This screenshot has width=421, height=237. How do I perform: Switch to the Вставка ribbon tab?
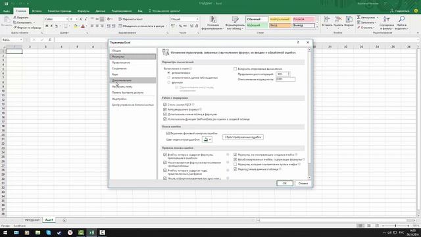[x=37, y=11]
